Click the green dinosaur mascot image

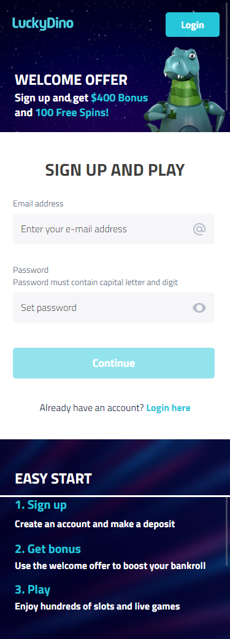point(187,90)
